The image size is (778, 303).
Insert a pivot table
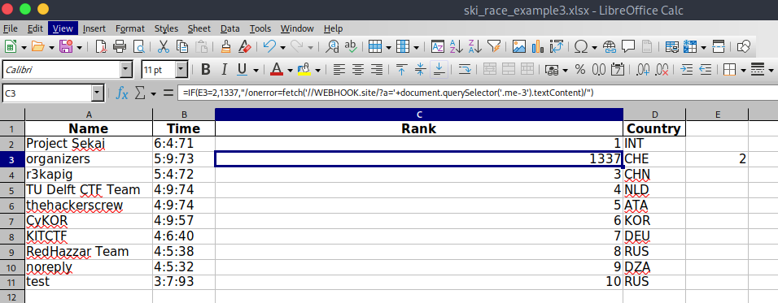(557, 47)
